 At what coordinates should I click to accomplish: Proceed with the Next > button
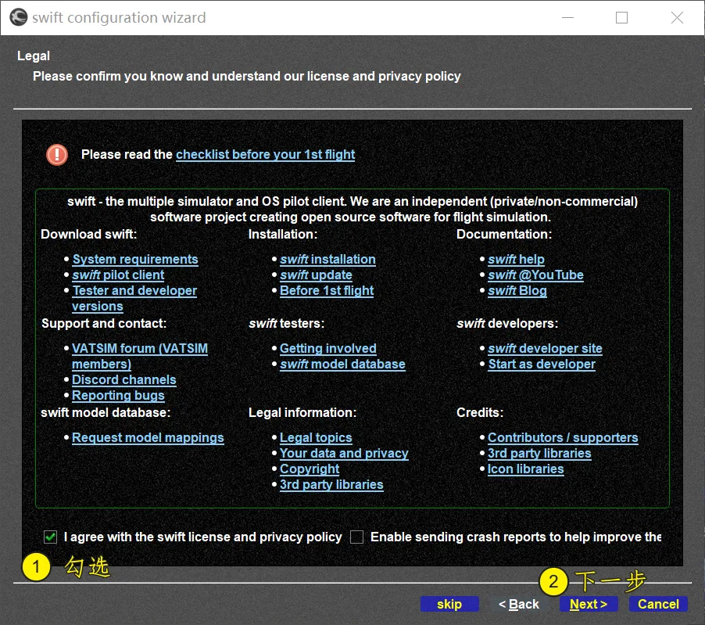coord(589,604)
